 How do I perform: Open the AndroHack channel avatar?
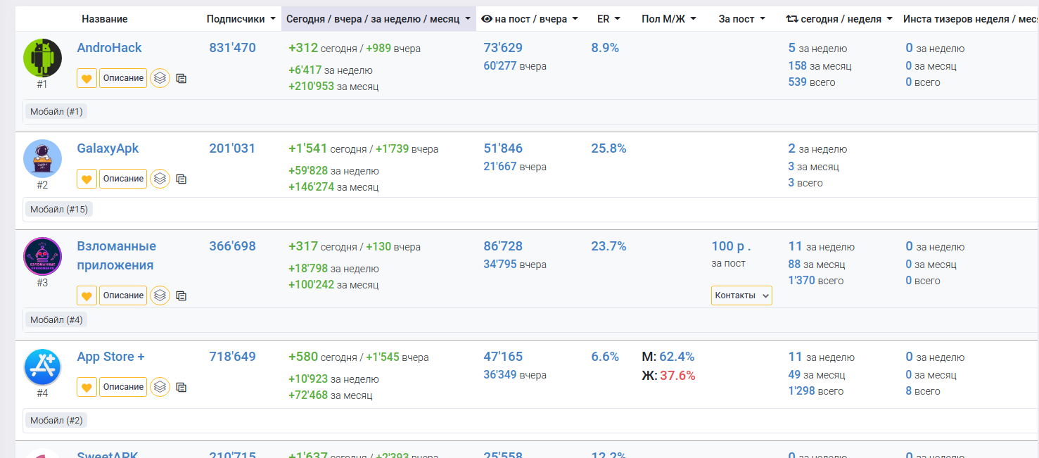[43, 58]
